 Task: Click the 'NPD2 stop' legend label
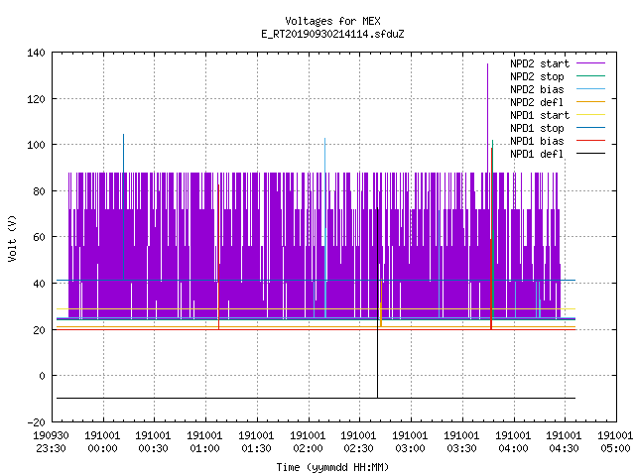(x=537, y=76)
